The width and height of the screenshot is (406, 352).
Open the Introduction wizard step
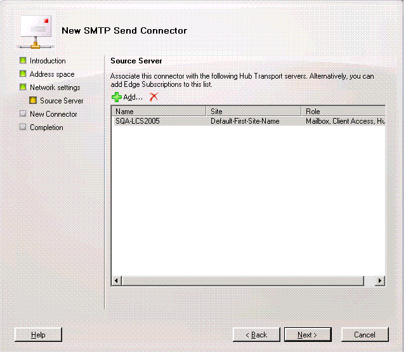48,61
